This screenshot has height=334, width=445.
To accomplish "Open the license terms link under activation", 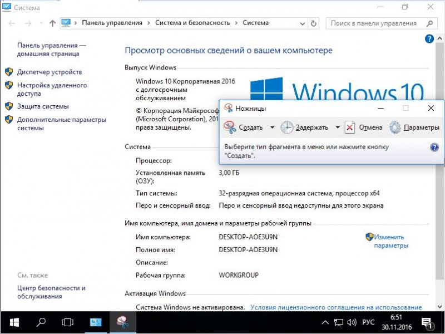I will coord(336,307).
